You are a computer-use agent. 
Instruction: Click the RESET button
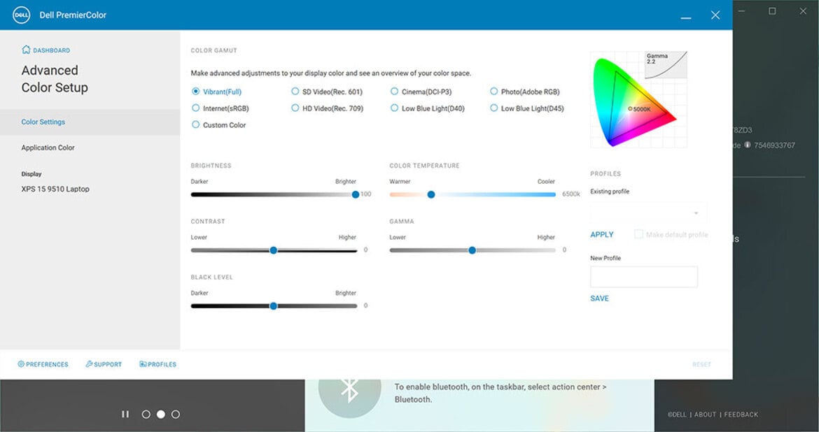(x=701, y=364)
